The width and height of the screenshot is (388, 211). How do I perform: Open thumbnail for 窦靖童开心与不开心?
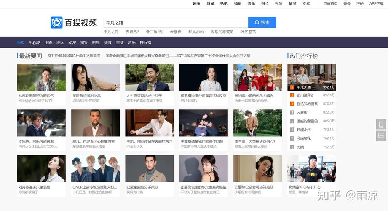pyautogui.click(x=312, y=169)
